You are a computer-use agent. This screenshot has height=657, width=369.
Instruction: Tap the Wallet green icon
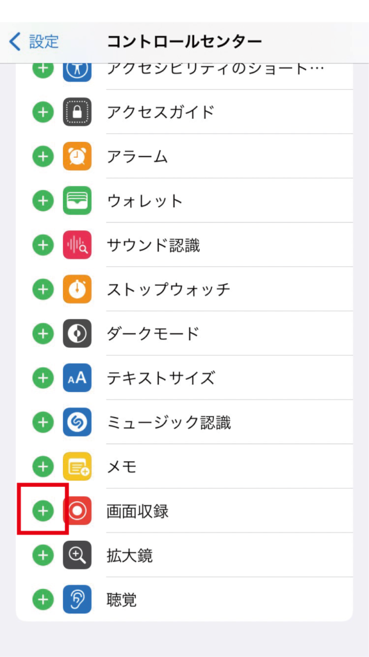tap(77, 201)
